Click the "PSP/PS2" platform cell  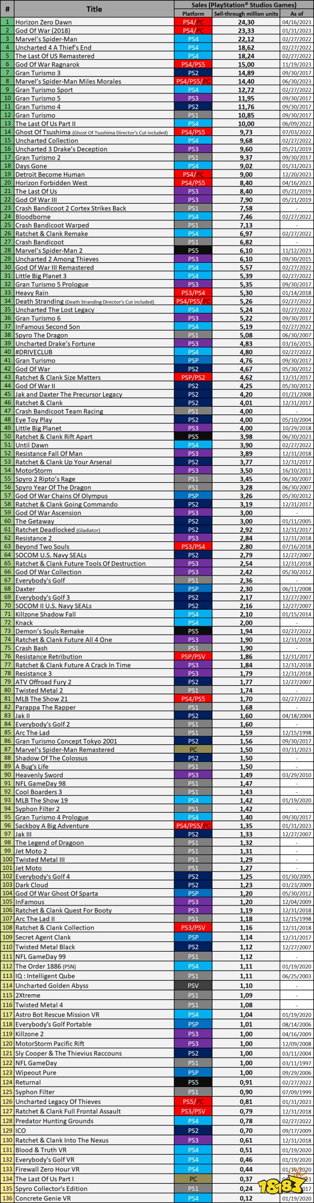pos(193,377)
